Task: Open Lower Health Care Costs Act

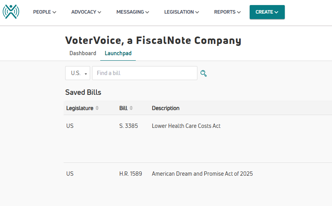Action: 186,126
